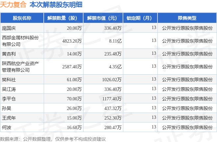Select the 股东名称 column header

click(x=22, y=18)
